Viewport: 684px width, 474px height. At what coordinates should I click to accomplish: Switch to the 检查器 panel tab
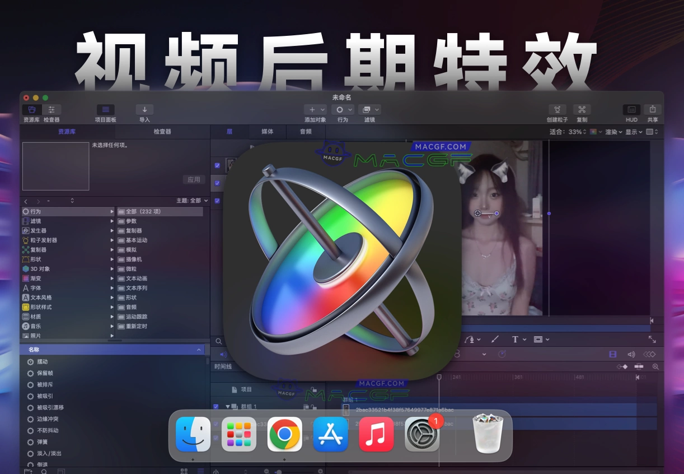coord(162,132)
